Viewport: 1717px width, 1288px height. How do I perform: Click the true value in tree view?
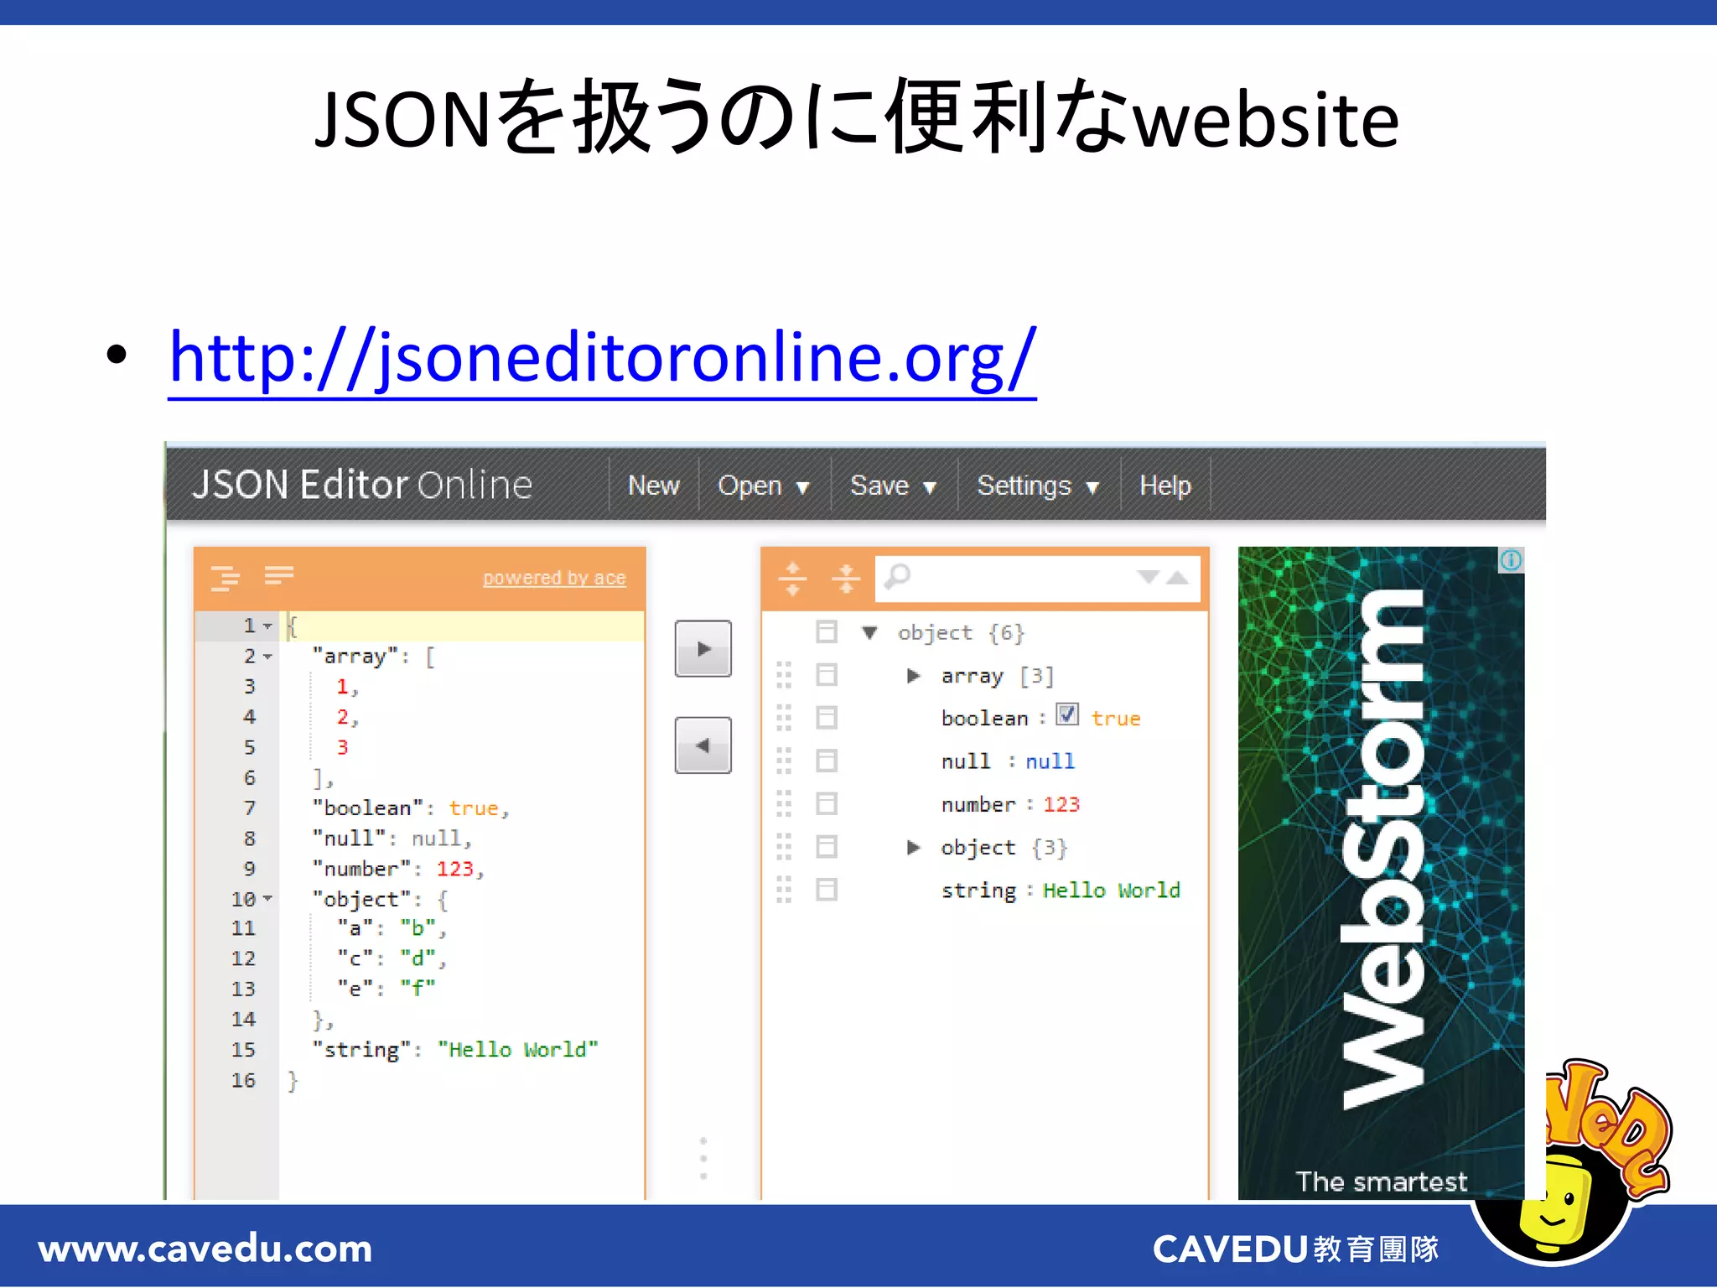click(1116, 719)
